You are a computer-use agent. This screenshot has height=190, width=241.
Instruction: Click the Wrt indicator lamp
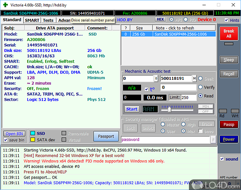click(x=235, y=111)
